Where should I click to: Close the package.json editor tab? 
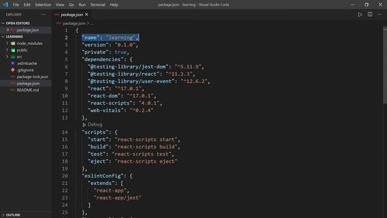tap(86, 15)
